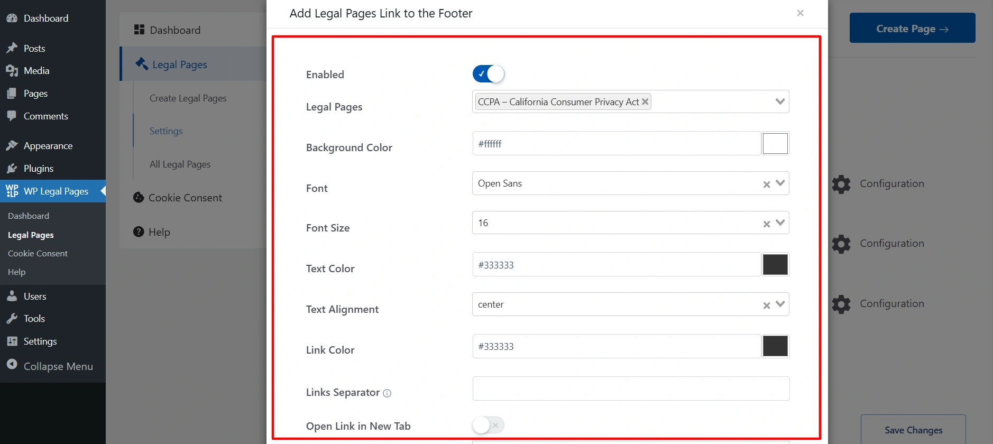Click the third Configuration gear icon
The image size is (993, 444).
(841, 304)
